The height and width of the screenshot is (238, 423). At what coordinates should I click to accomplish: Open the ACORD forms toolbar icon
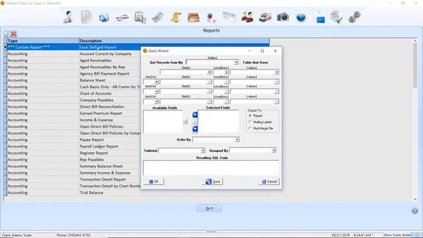[x=122, y=18]
